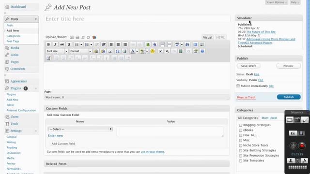Open the highlight color picker arrow
The height and width of the screenshot is (174, 310).
point(147,51)
